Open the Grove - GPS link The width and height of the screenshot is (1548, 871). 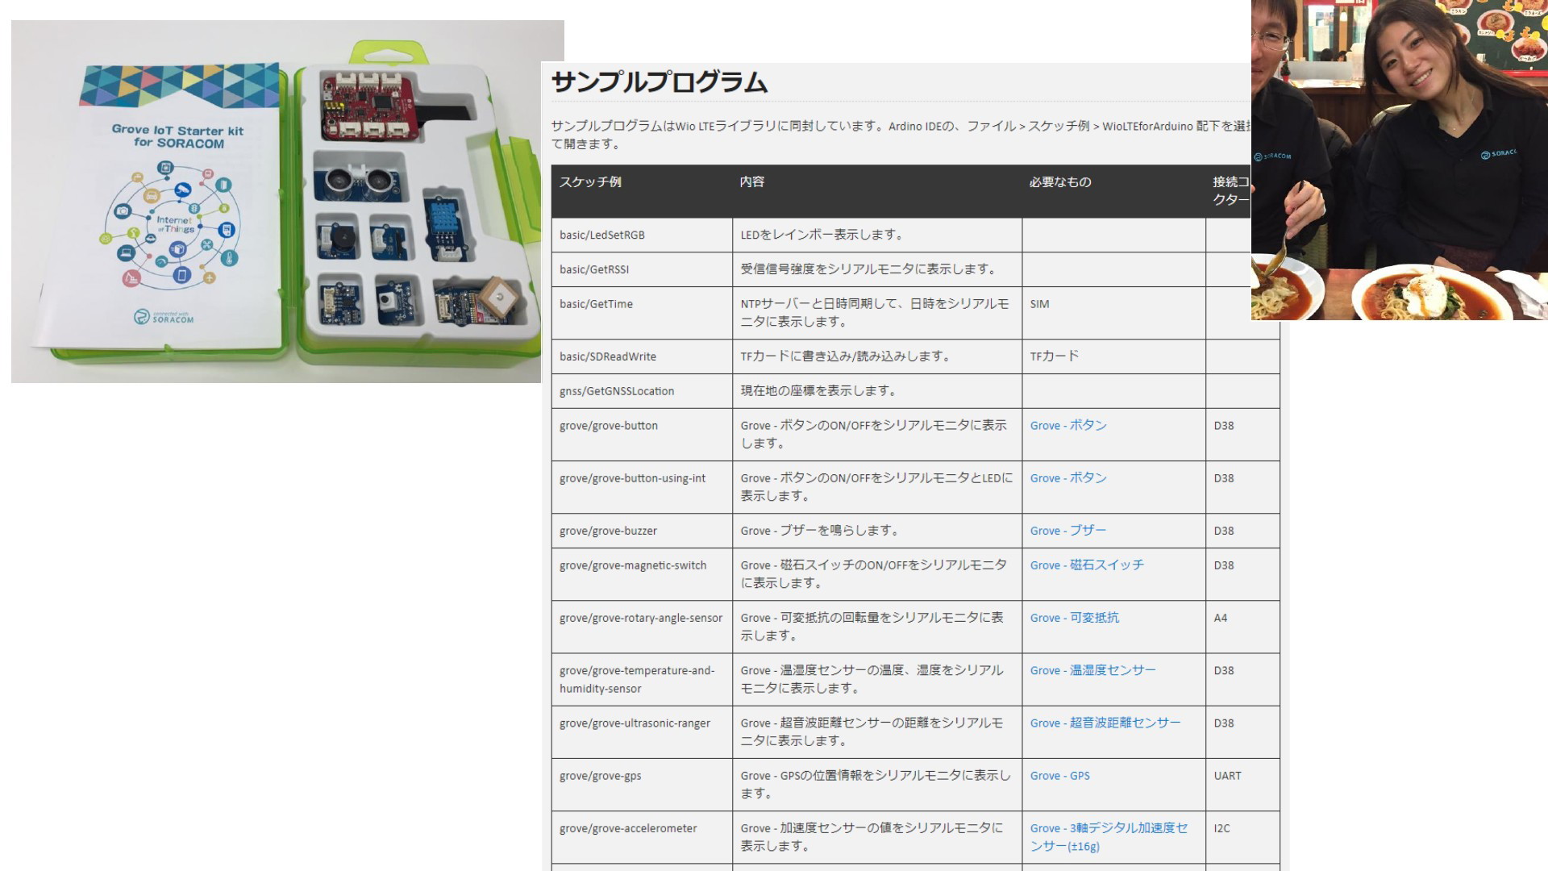click(1060, 776)
